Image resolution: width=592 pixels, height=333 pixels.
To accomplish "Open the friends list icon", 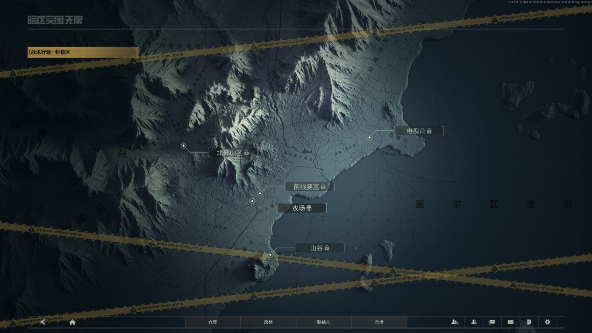I will 474,322.
